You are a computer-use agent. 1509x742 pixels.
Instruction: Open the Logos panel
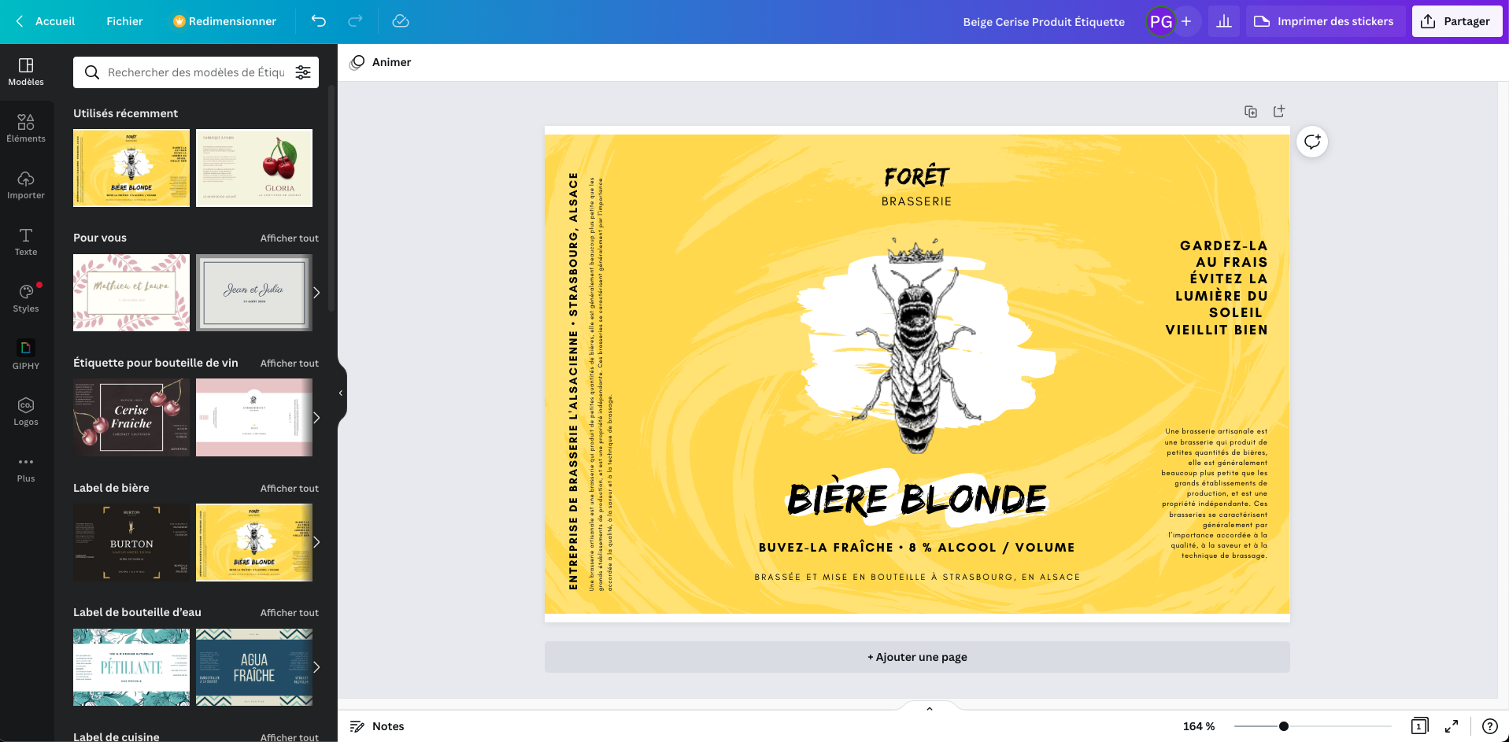click(26, 412)
